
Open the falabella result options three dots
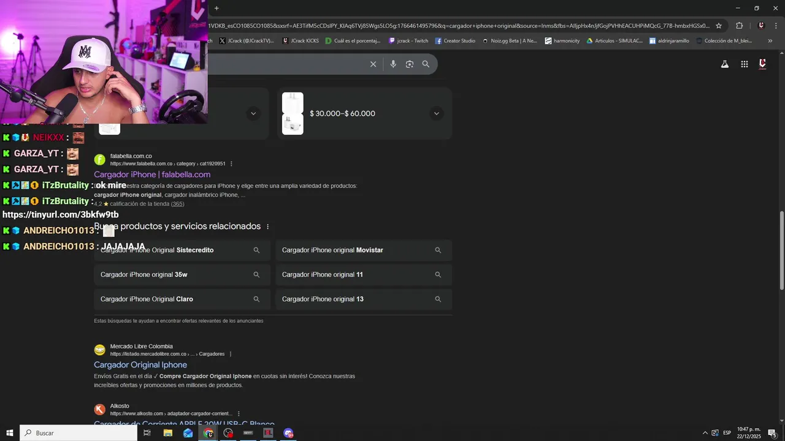click(x=231, y=164)
